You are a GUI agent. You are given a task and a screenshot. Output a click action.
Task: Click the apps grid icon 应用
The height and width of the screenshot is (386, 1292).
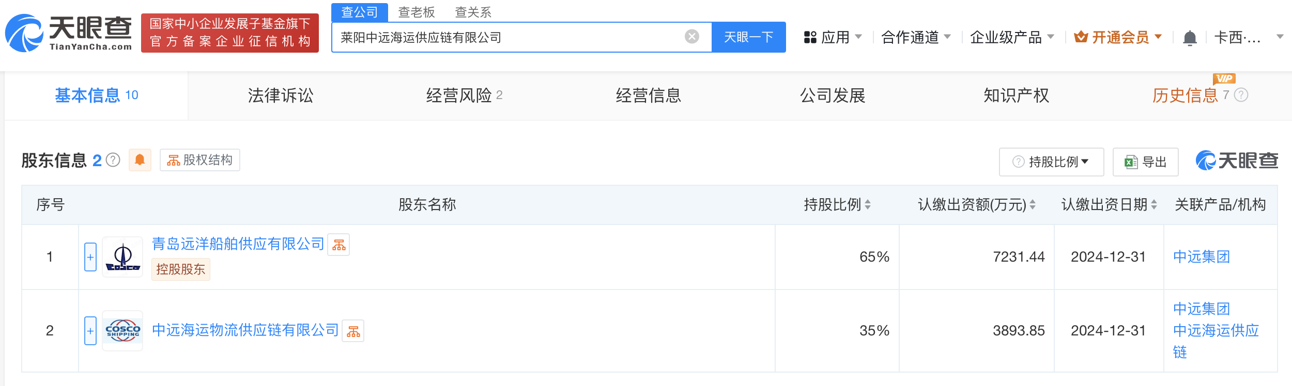pyautogui.click(x=810, y=37)
